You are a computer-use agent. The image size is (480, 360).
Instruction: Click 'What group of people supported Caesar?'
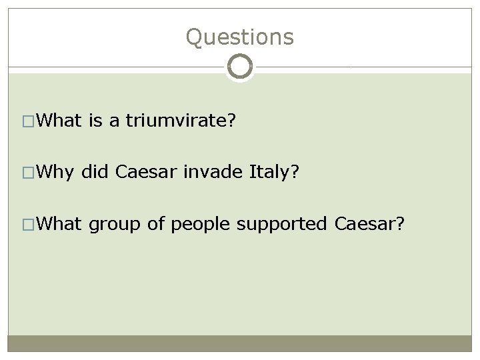220,224
